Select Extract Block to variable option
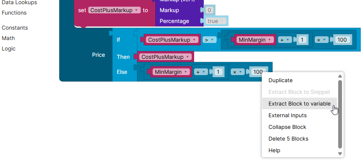The height and width of the screenshot is (161, 362). pyautogui.click(x=299, y=103)
